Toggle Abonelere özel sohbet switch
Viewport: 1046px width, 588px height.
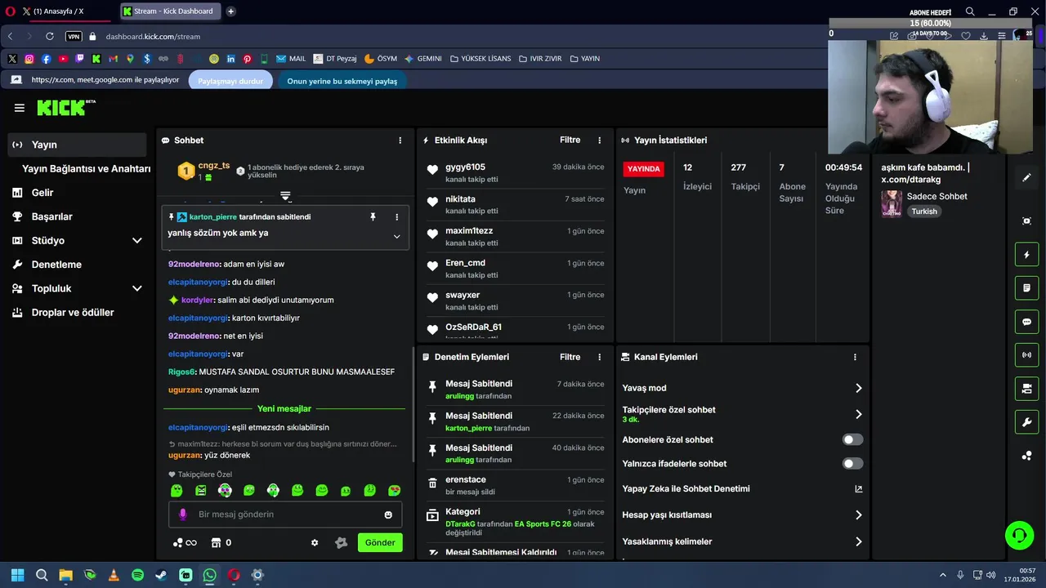pos(852,439)
